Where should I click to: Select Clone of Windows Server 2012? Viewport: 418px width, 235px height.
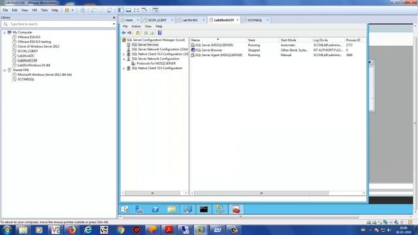tap(39, 46)
